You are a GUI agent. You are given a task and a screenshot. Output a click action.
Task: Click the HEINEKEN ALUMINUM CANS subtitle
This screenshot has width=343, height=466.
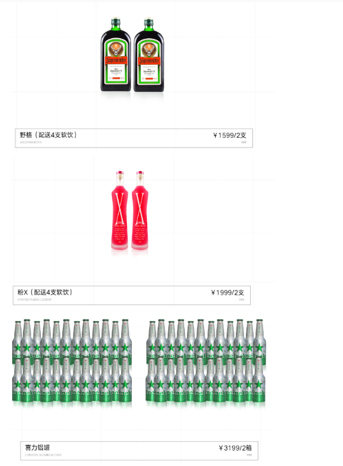(43, 455)
